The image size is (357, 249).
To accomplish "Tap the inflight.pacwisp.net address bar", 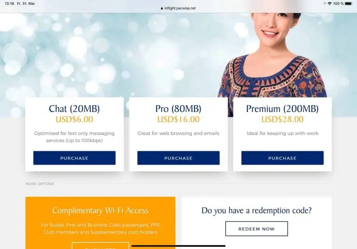I will [x=178, y=8].
